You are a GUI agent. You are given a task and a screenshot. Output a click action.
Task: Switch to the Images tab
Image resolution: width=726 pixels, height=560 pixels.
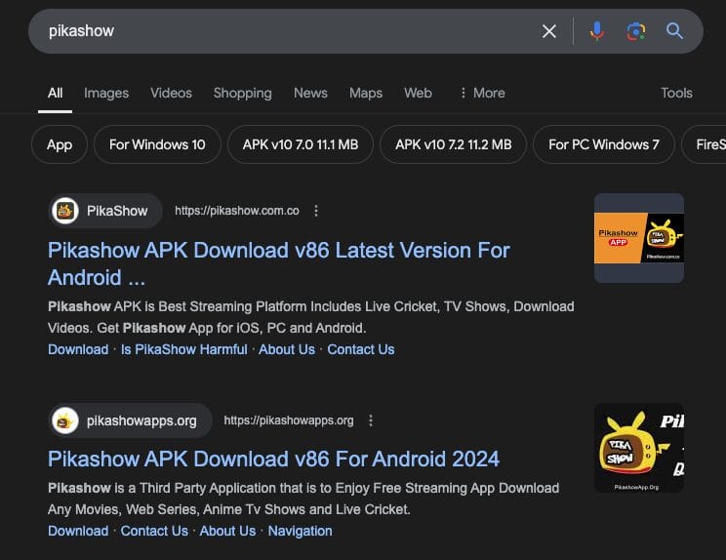[x=106, y=93]
